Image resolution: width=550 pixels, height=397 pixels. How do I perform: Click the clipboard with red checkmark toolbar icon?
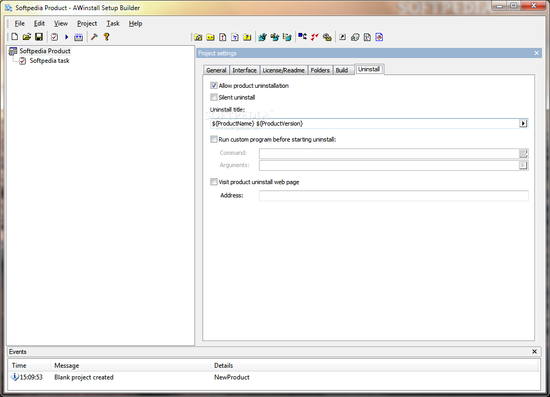pos(54,37)
